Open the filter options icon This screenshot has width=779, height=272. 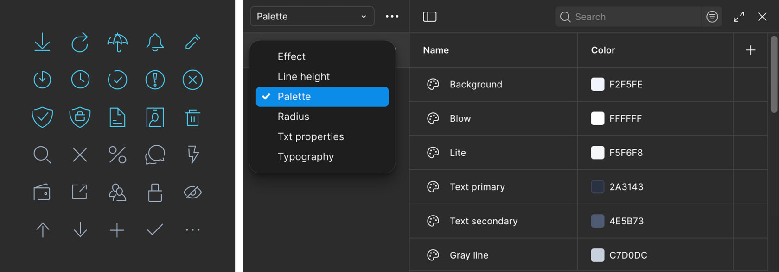[x=712, y=17]
